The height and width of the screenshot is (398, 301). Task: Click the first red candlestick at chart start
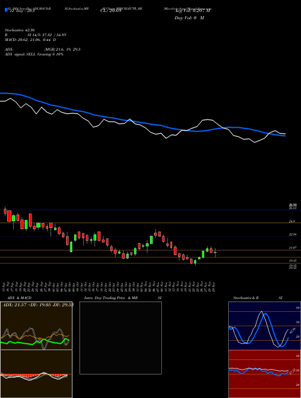pos(5,210)
